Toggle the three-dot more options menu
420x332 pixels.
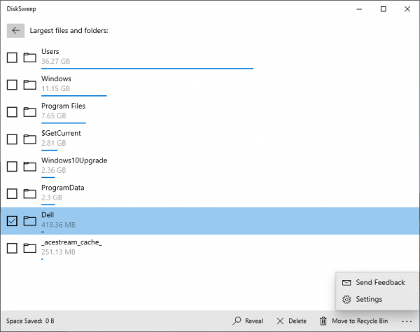407,321
